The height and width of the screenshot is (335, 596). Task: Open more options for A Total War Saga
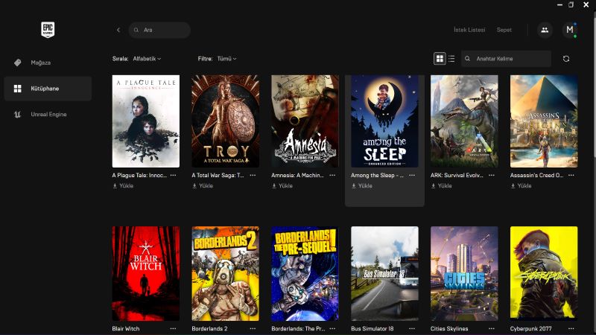253,176
